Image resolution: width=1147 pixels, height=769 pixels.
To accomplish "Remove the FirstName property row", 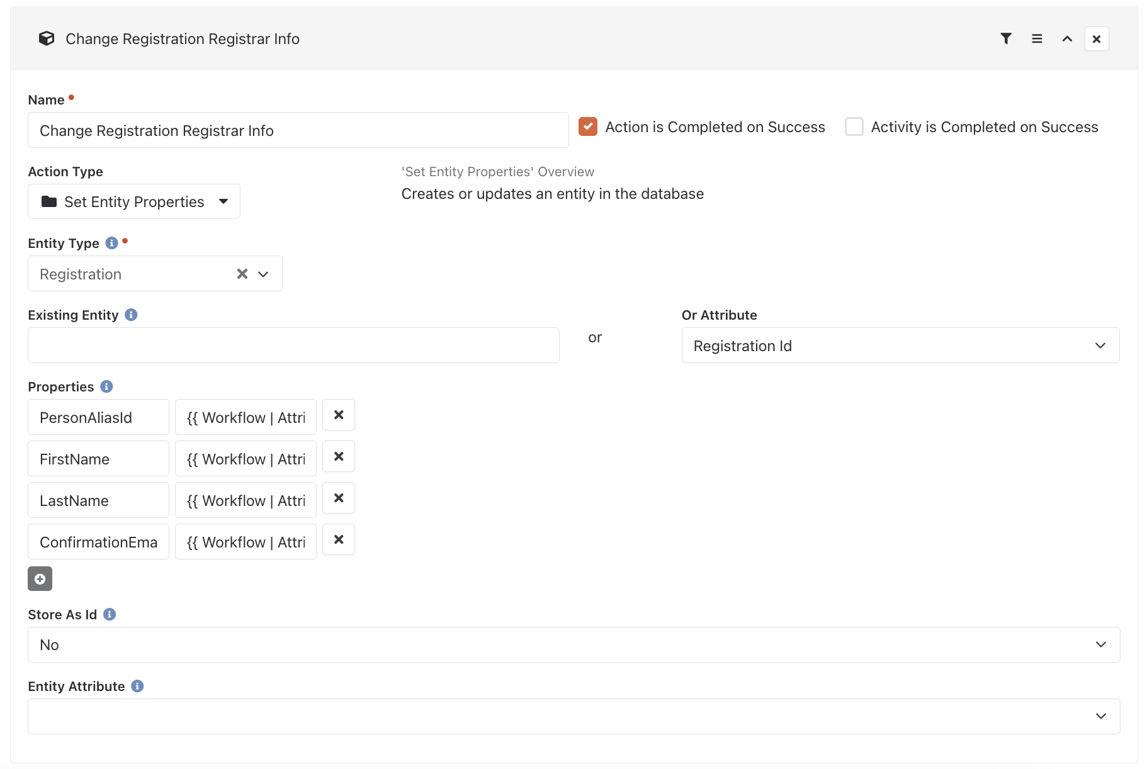I will coord(339,456).
